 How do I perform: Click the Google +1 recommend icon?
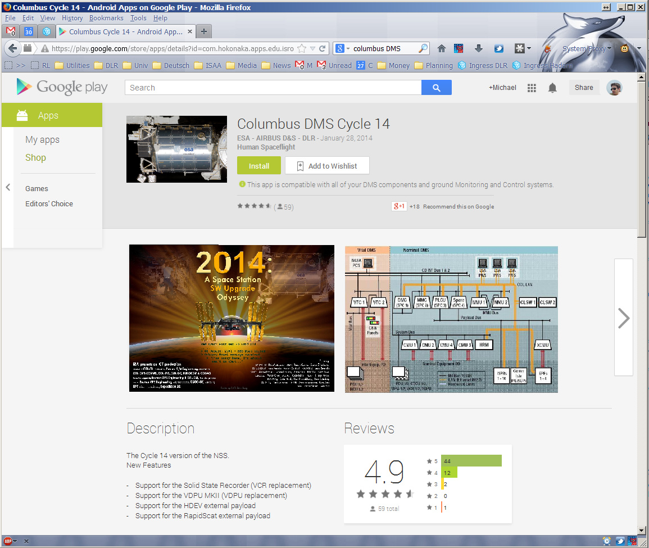pyautogui.click(x=399, y=206)
